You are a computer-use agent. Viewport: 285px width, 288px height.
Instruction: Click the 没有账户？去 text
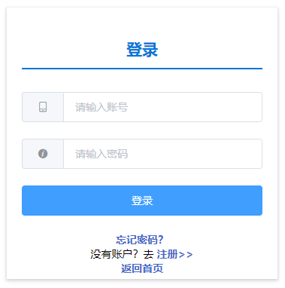click(x=122, y=254)
